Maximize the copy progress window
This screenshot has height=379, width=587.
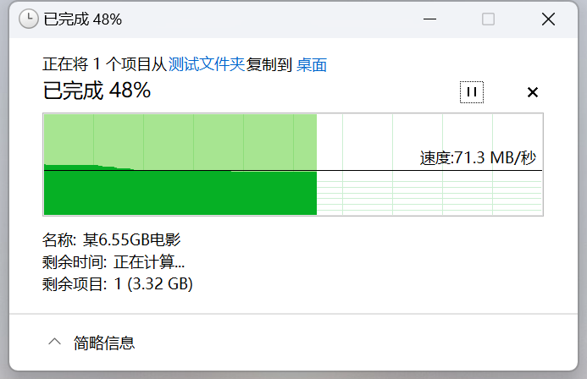[x=488, y=19]
